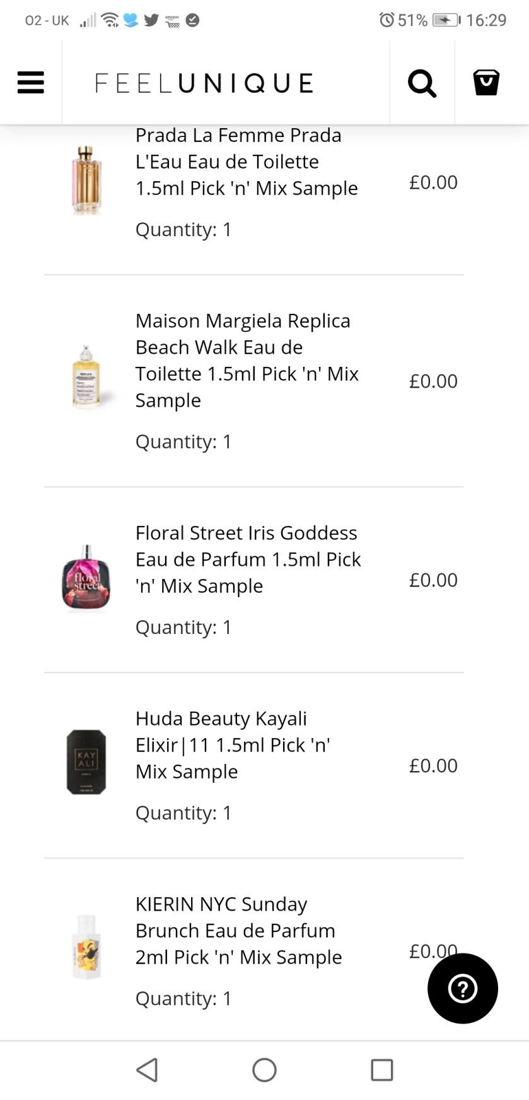
Task: Open the shopping bag basket
Action: [x=486, y=83]
